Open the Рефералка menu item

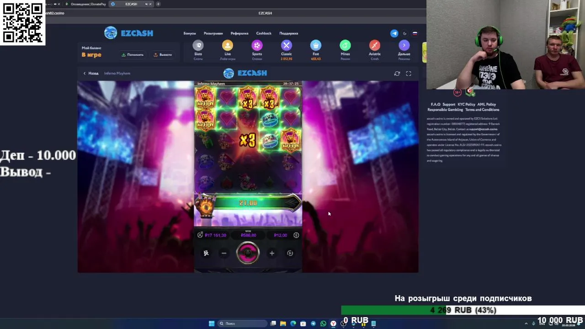[x=239, y=33]
